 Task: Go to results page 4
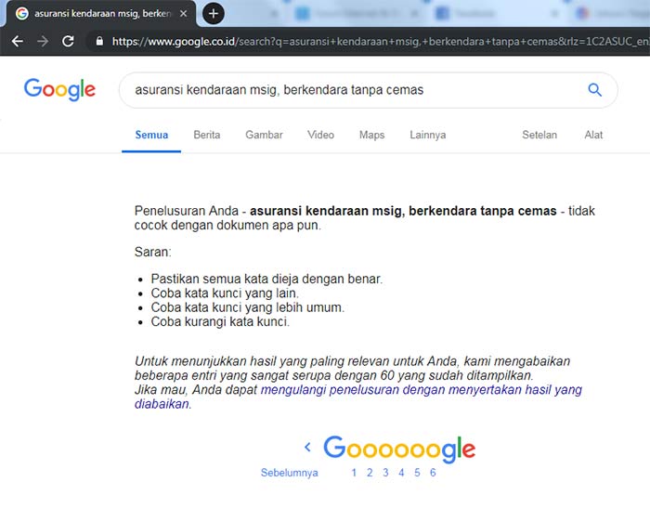401,473
